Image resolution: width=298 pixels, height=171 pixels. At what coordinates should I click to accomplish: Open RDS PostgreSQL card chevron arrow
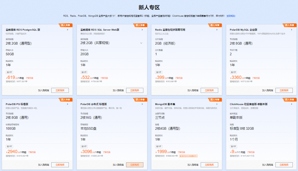[68, 30]
